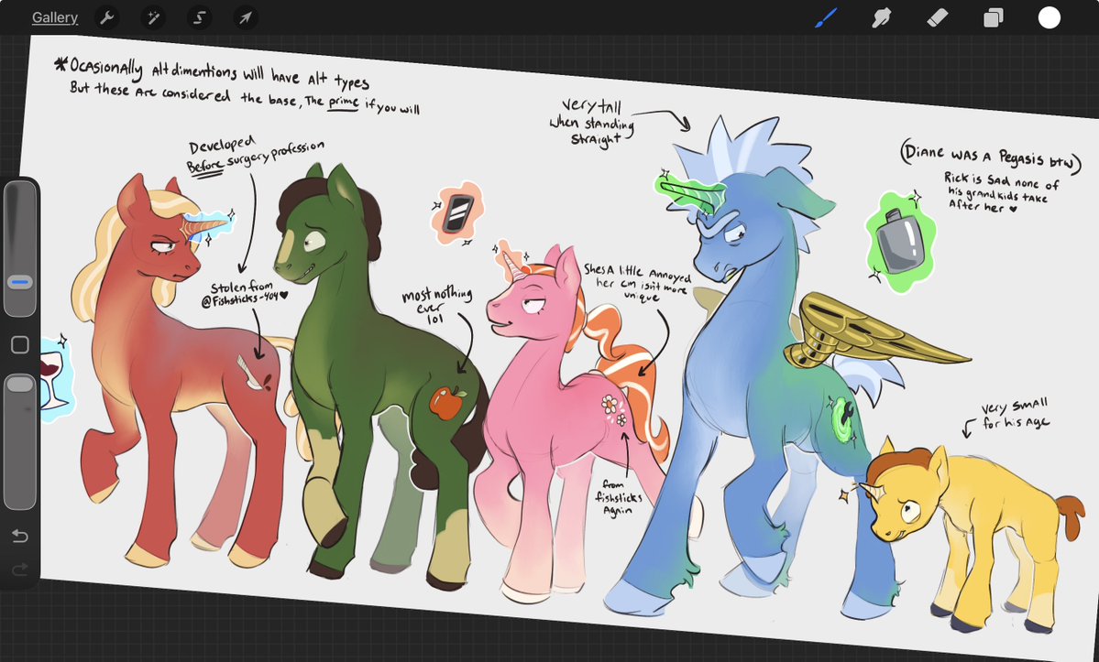Click the grey flask with green glow
Image resolution: width=1099 pixels, height=662 pixels.
(x=901, y=242)
